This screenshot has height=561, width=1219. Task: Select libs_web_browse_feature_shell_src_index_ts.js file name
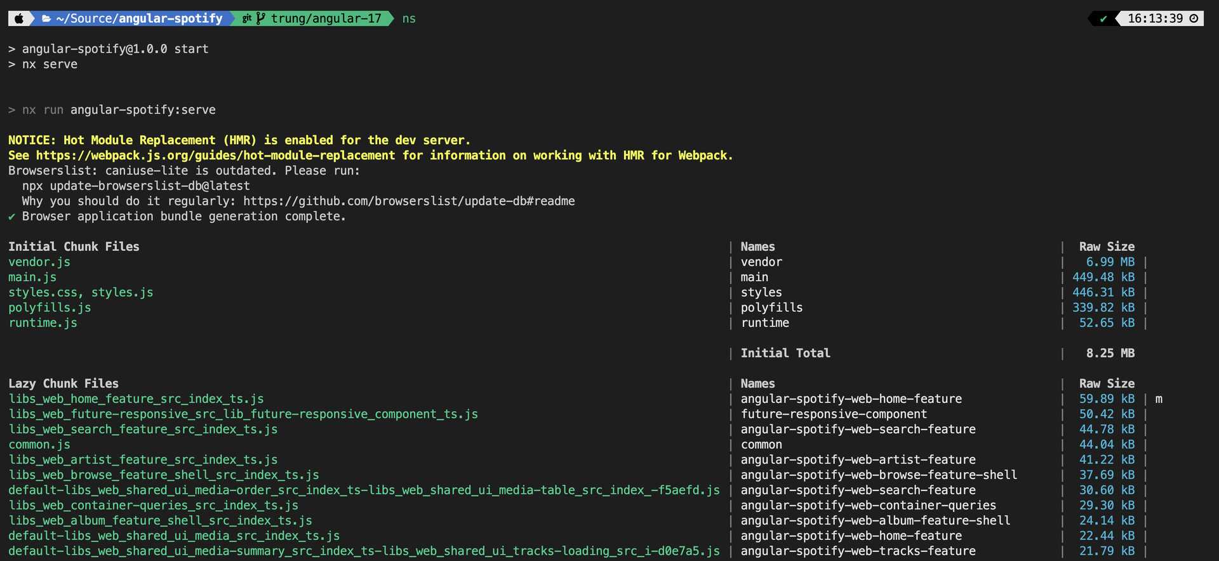click(x=164, y=475)
